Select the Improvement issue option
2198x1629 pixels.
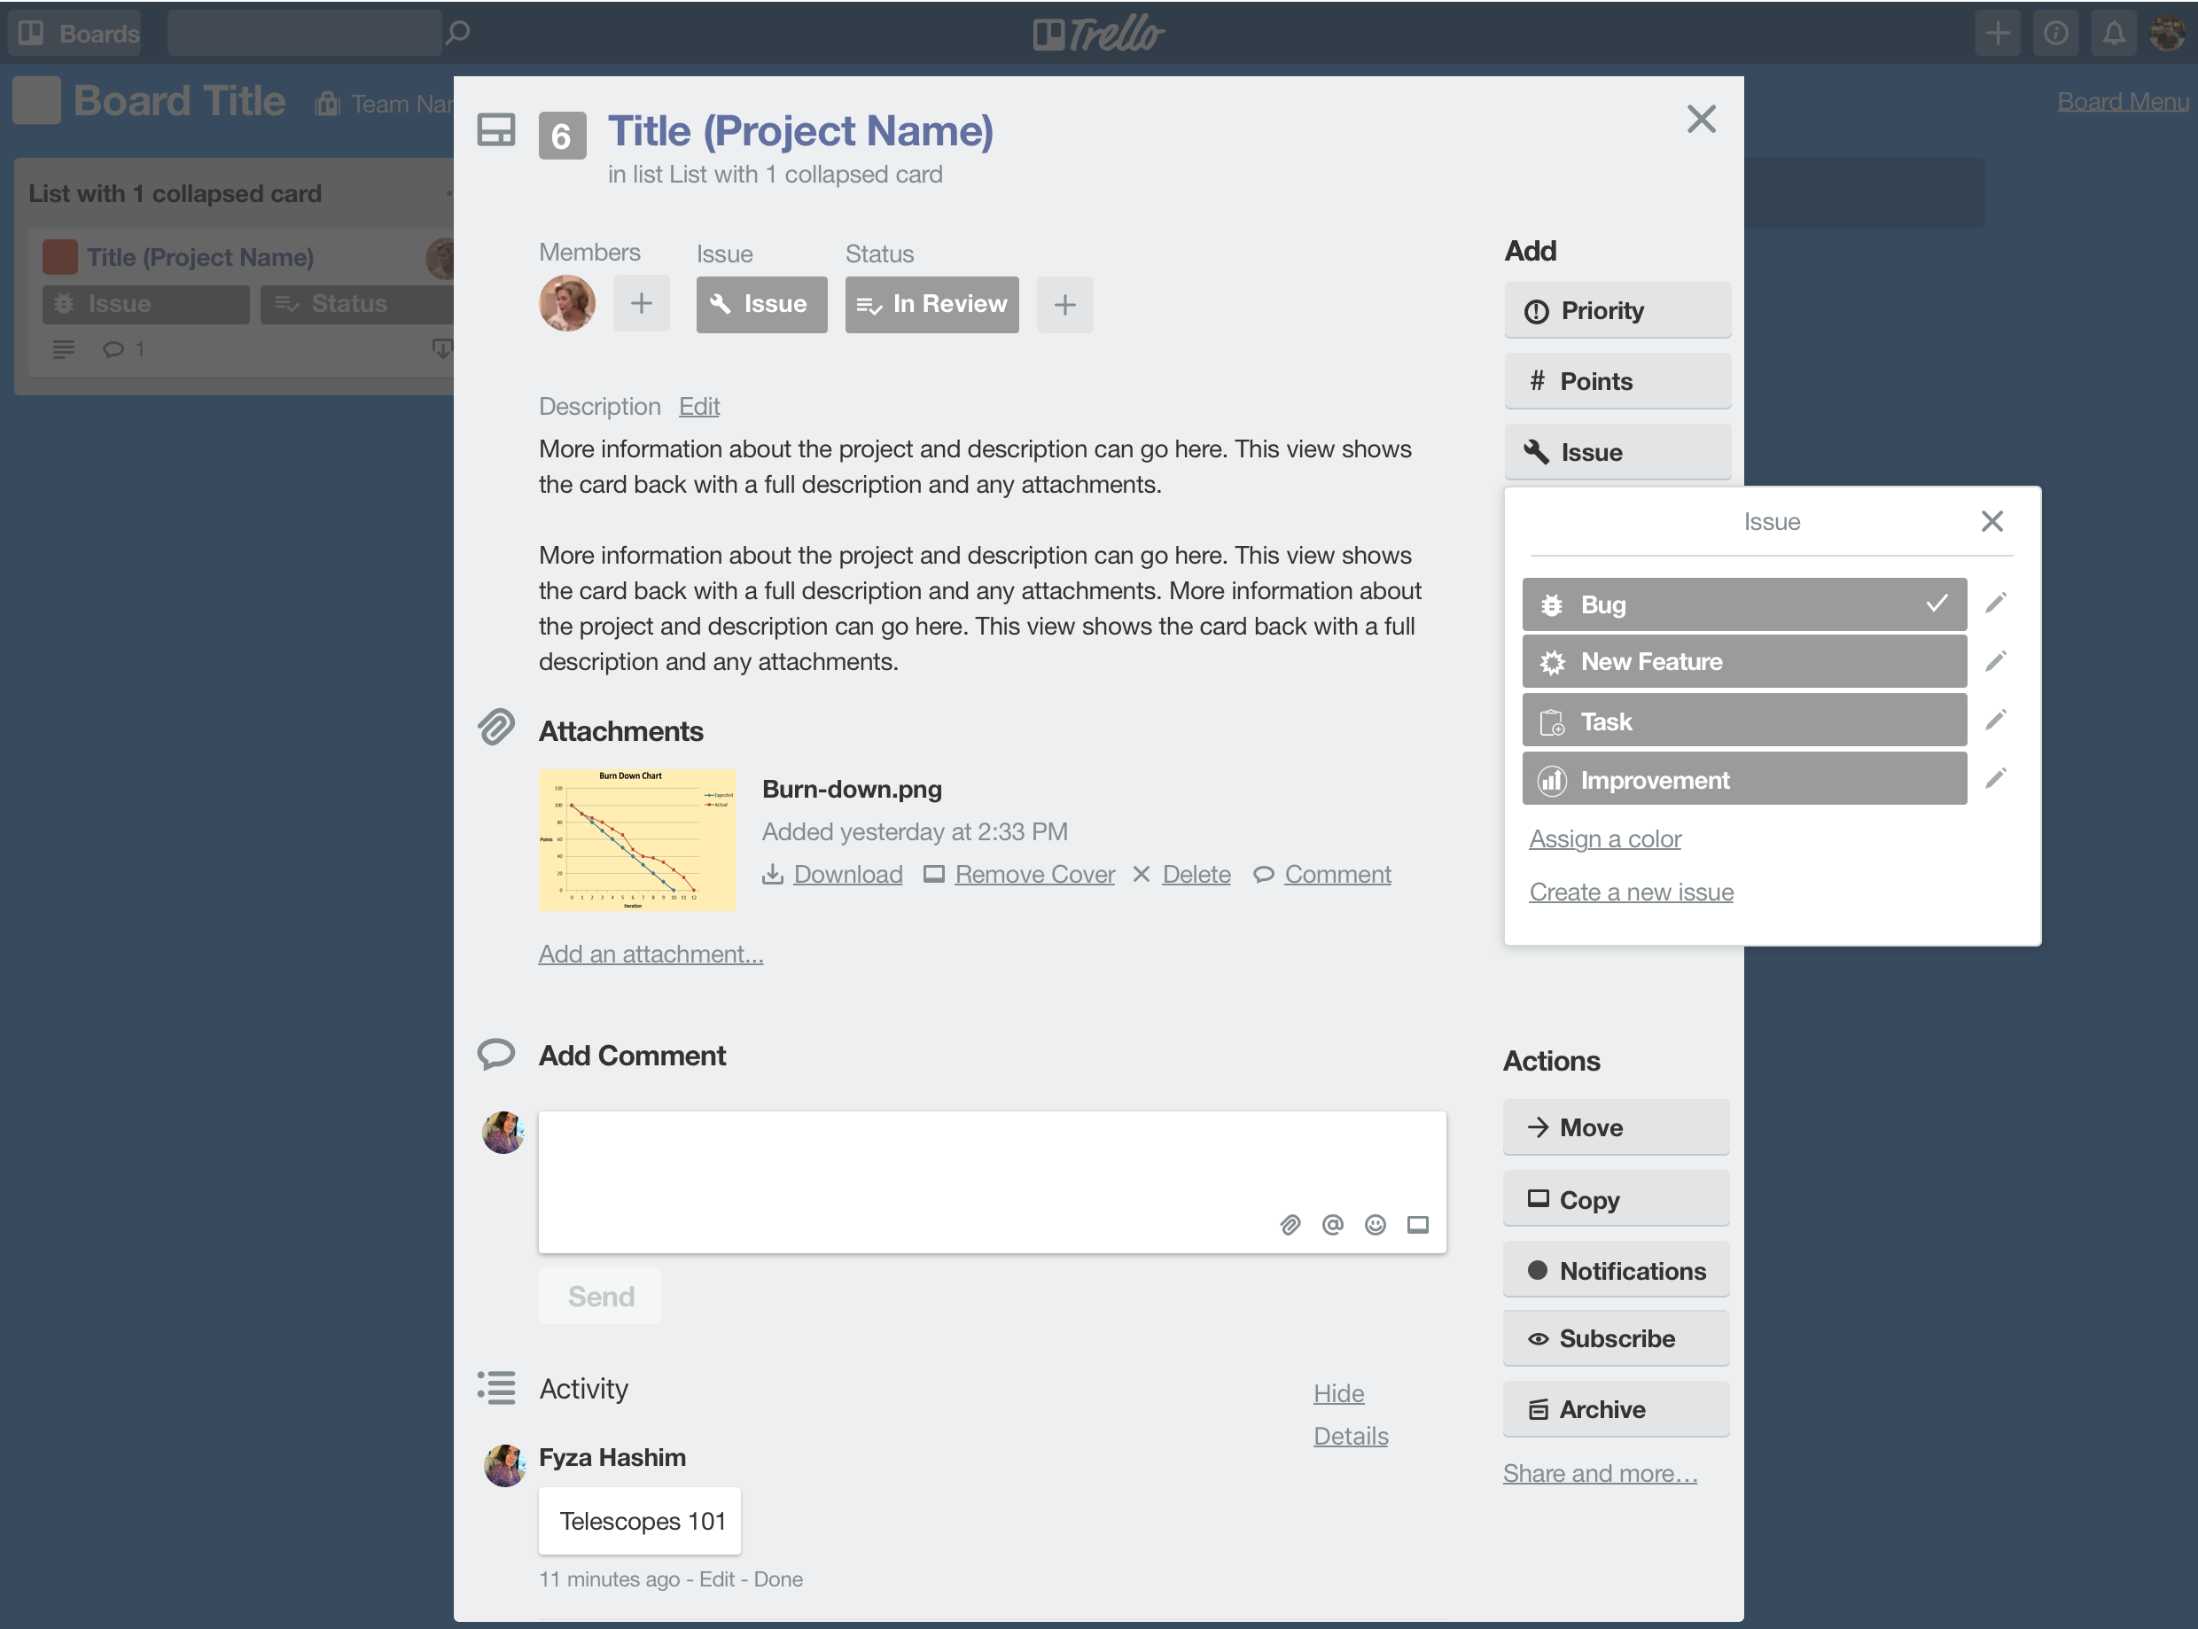[1745, 780]
